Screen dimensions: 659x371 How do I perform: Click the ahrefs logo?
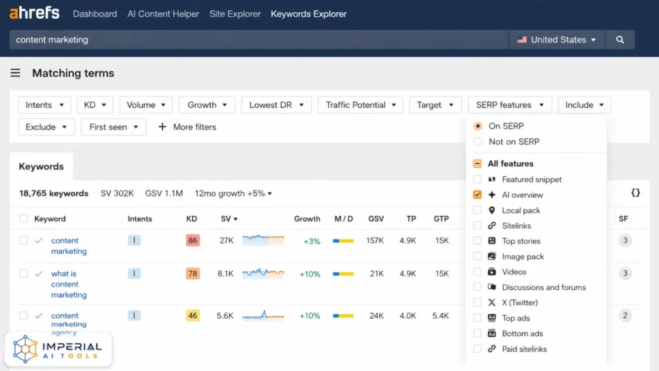point(35,13)
